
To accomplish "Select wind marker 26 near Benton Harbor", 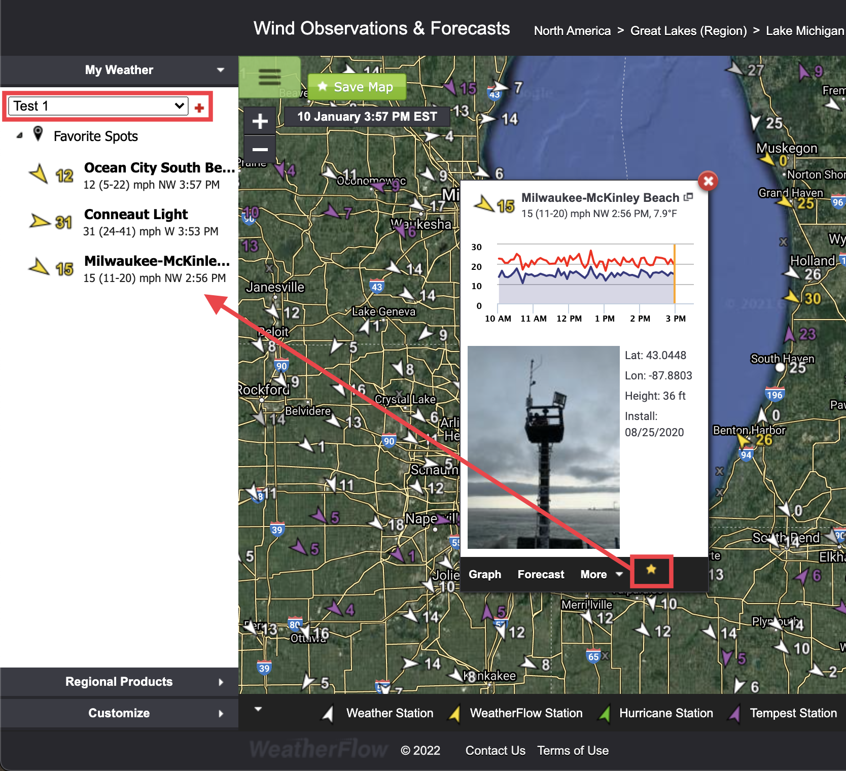I will [x=754, y=440].
